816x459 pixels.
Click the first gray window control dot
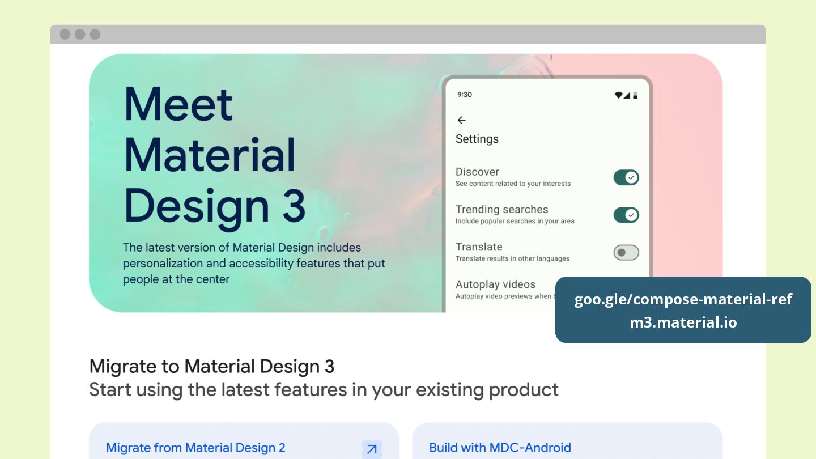pyautogui.click(x=65, y=35)
